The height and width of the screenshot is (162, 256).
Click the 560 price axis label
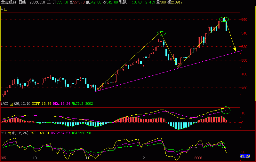coord(244,19)
